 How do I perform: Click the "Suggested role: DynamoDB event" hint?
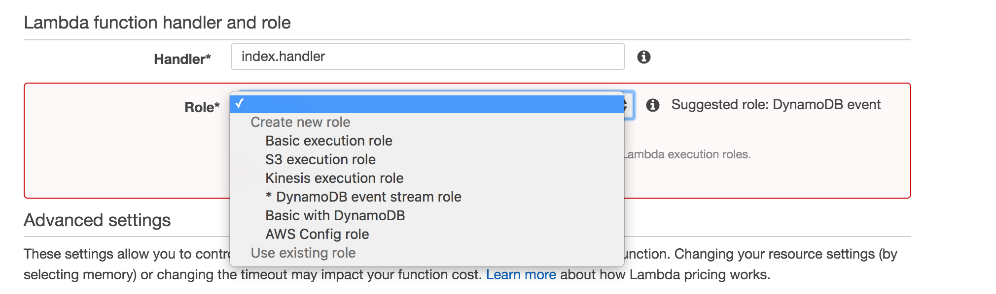(x=776, y=105)
